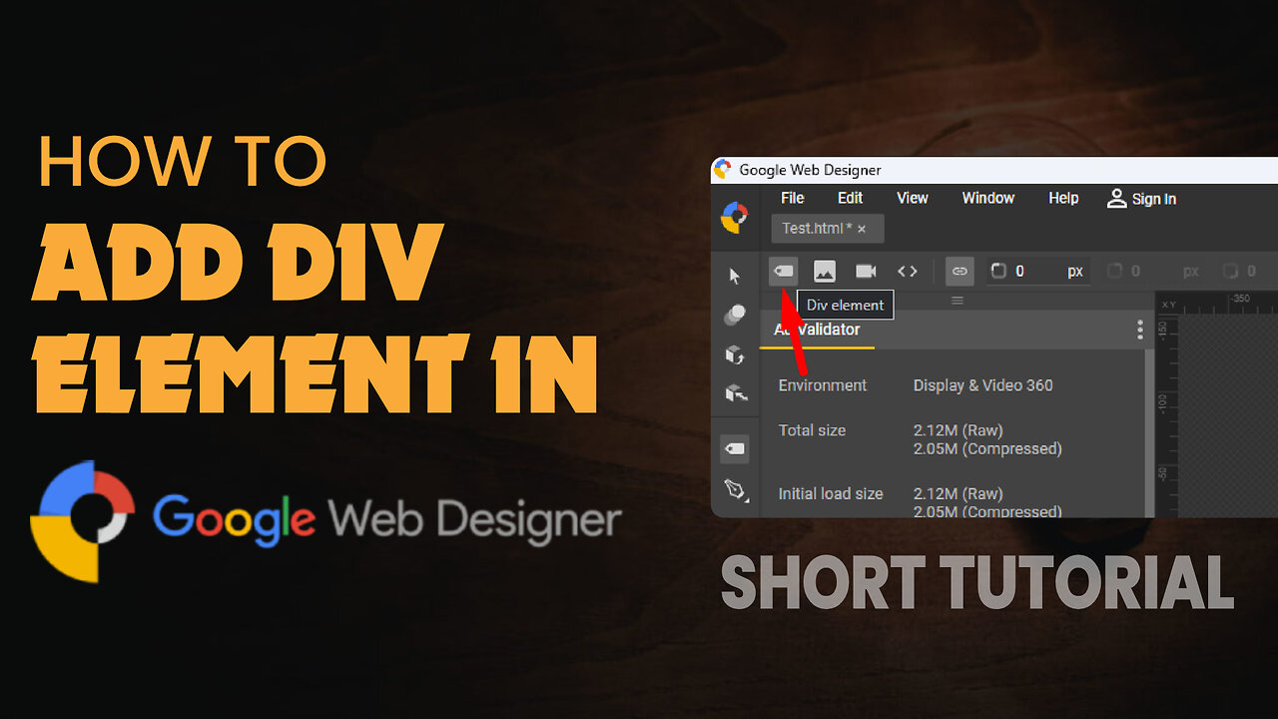Open Ad Validator panel options menu
Viewport: 1278px width, 719px height.
pyautogui.click(x=1140, y=330)
